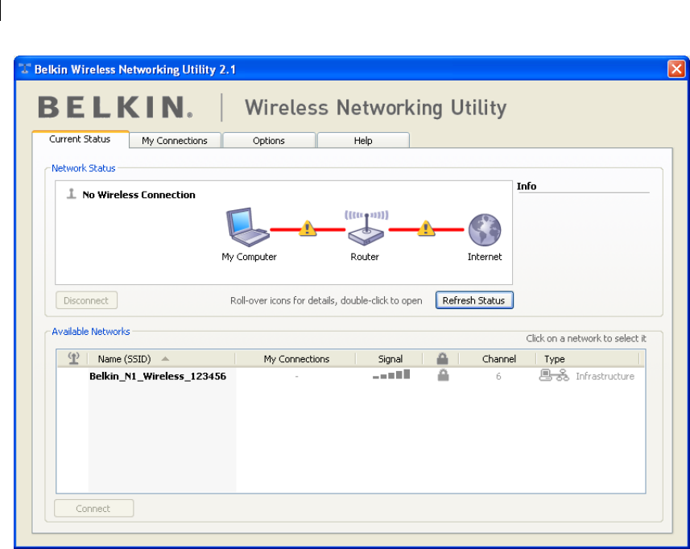Click warning icon between Router and Internet
The image size is (690, 549).
[426, 229]
